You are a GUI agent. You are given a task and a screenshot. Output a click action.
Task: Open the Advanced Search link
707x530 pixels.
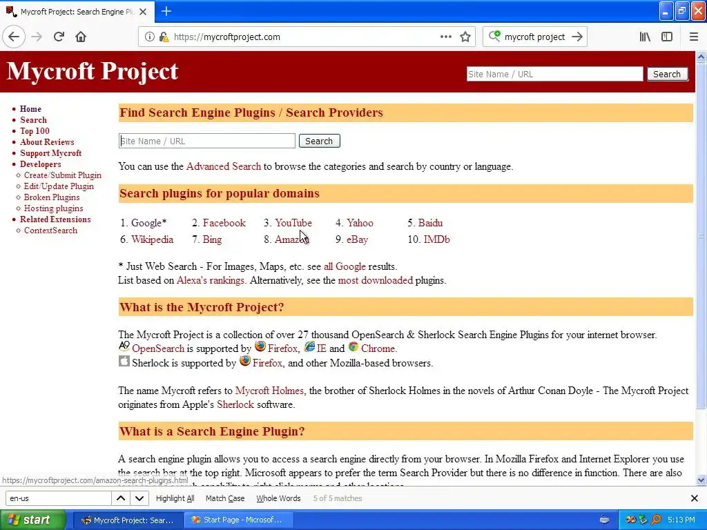coord(224,166)
